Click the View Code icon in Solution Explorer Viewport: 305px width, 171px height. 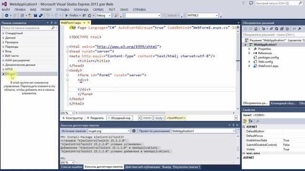294,28
